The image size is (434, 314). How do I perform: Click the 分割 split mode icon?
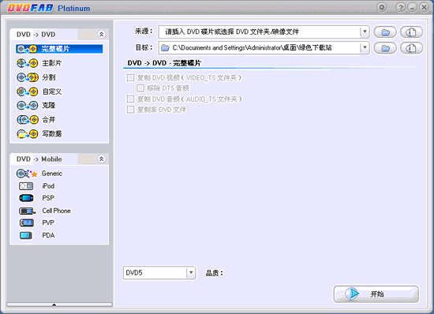coord(27,77)
